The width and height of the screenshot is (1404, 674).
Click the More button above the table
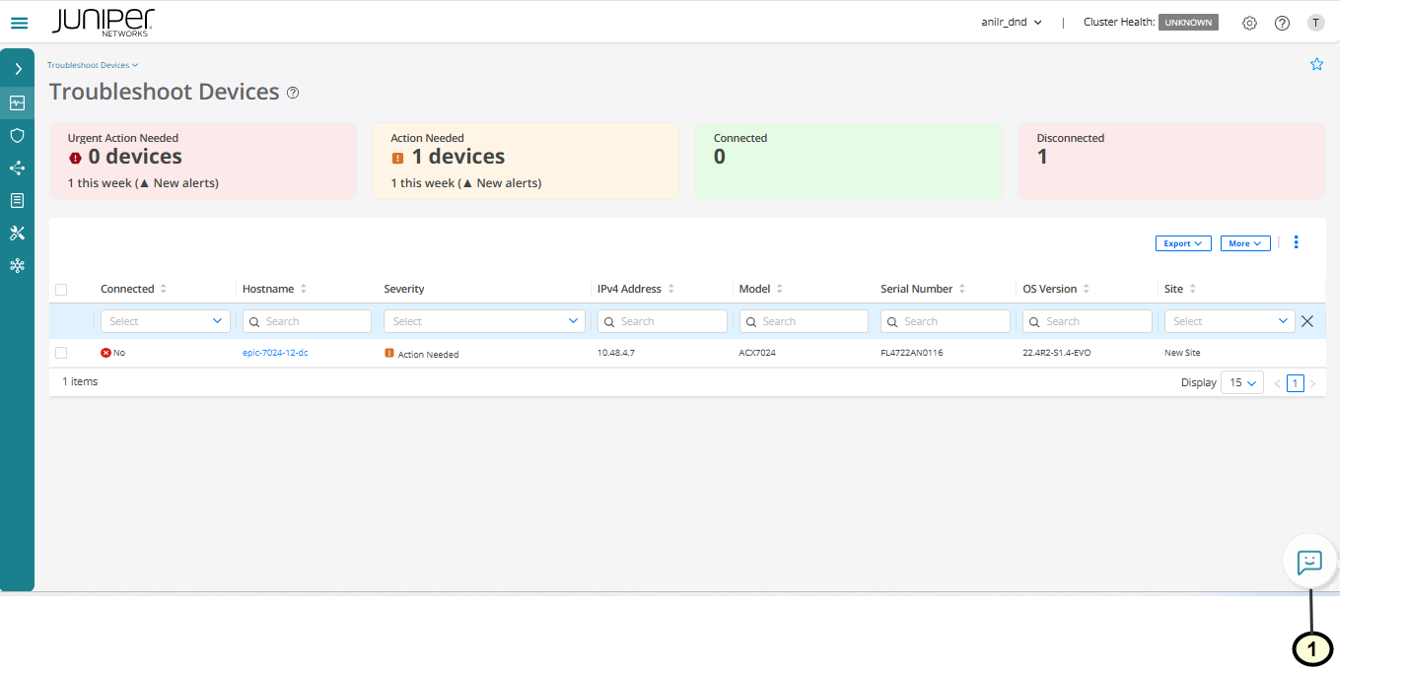(1244, 242)
